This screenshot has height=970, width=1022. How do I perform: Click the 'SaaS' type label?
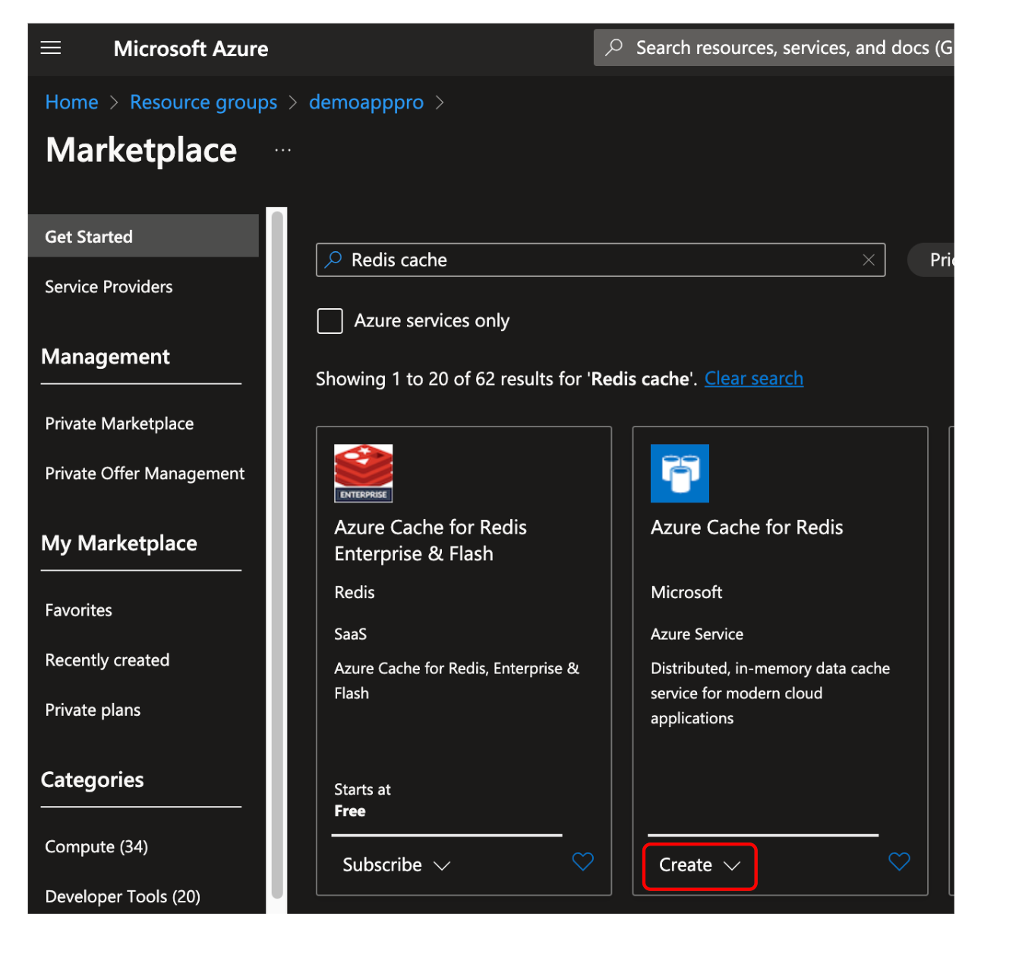(x=350, y=635)
